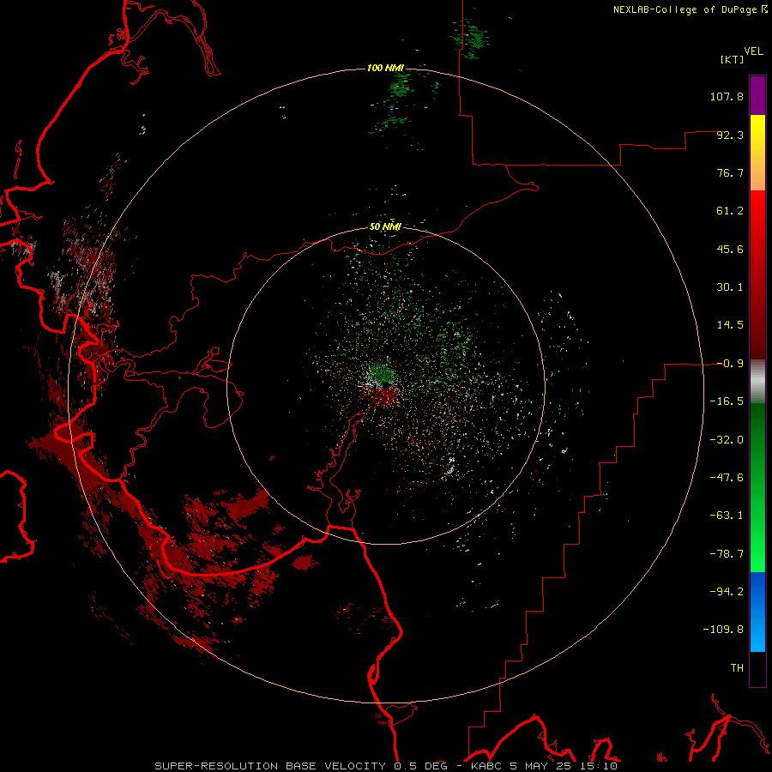Select the -32.0 scale value

click(727, 440)
